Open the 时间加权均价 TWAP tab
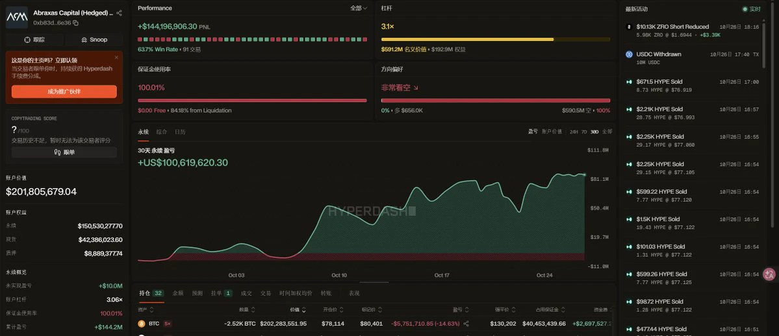779x336 pixels. [296, 293]
